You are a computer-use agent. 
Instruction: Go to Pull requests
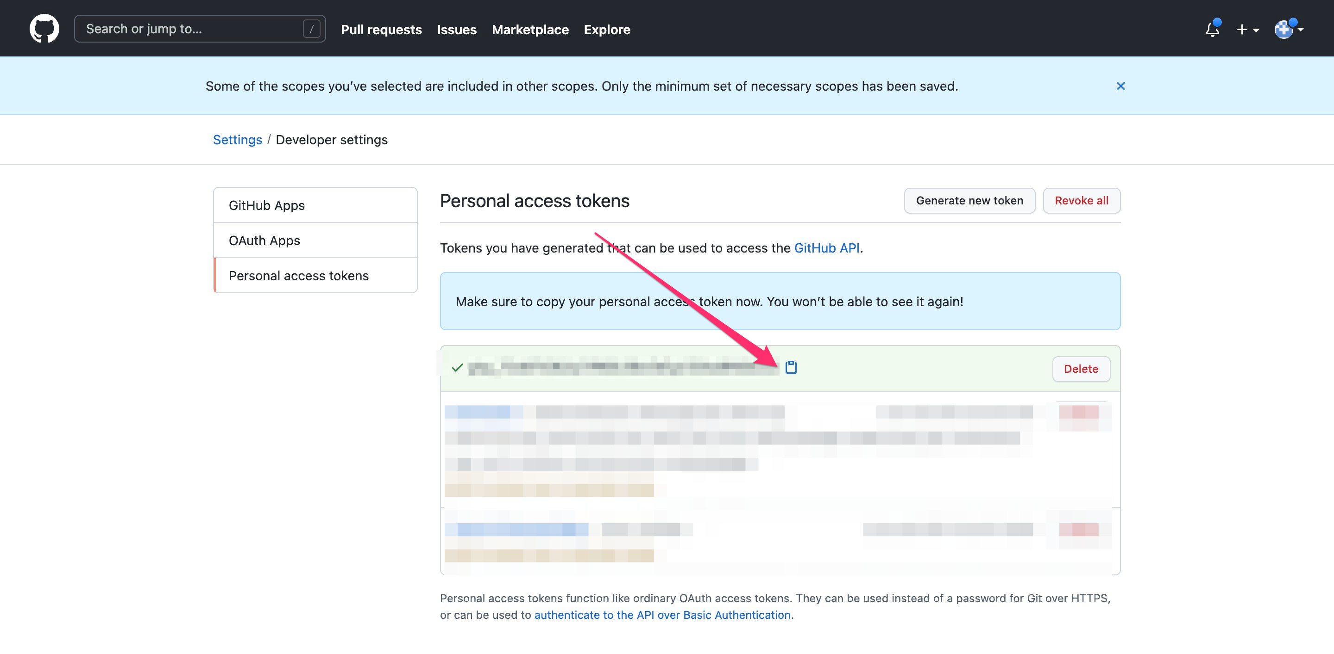click(381, 30)
